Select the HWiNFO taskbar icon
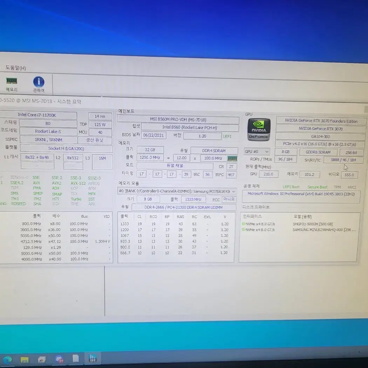 [92, 358]
